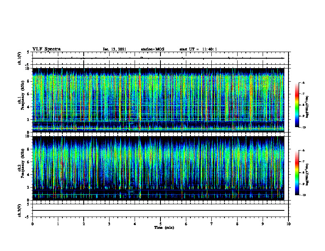This screenshot has width=325, height=251.
Task: Click the "-5" tick on the ch.3(V) axis
Action: (x=28, y=217)
